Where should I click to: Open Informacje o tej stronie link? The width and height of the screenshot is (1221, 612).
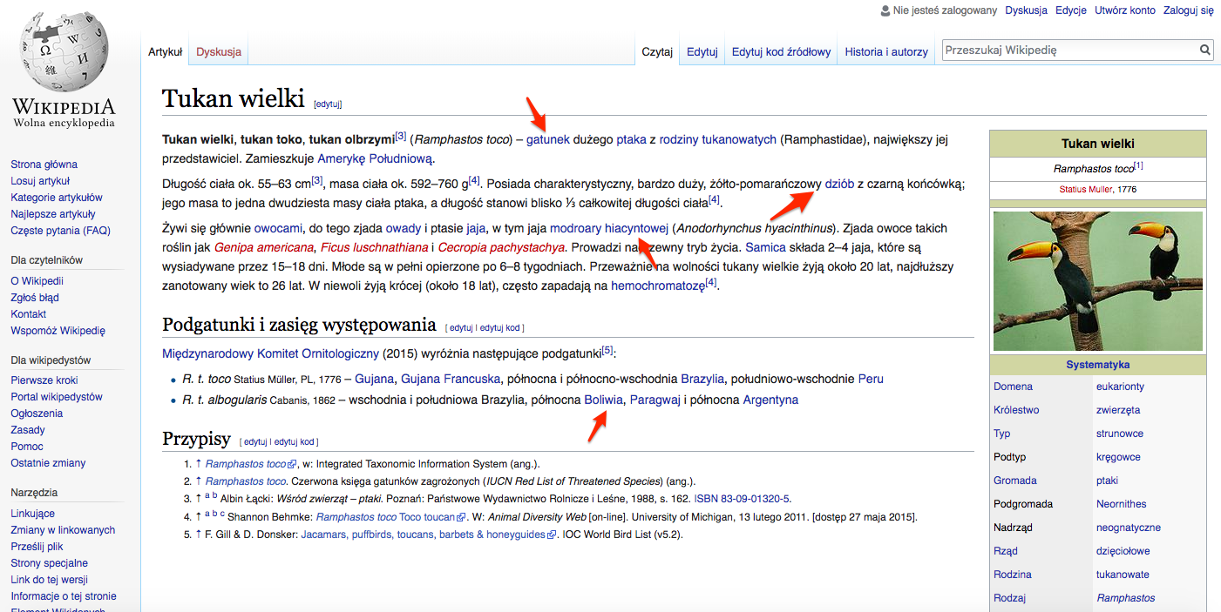[x=64, y=596]
